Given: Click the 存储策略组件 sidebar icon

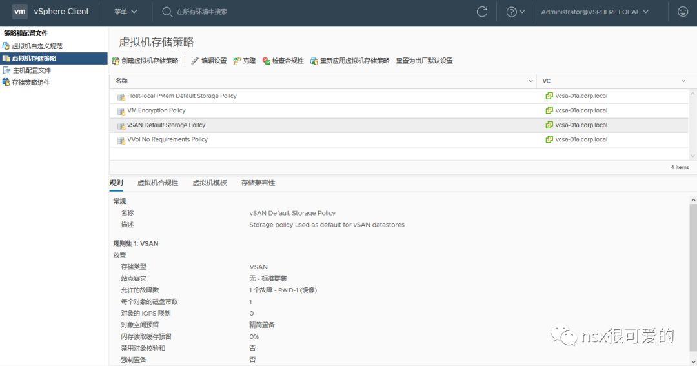Looking at the screenshot, I should coord(6,82).
